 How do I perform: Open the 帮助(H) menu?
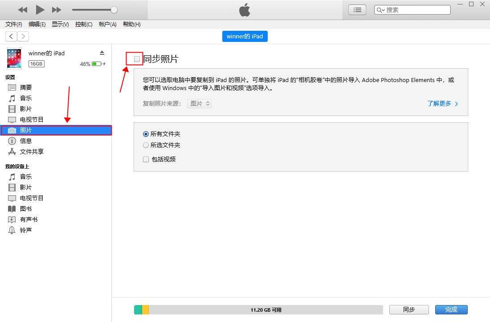click(x=131, y=25)
